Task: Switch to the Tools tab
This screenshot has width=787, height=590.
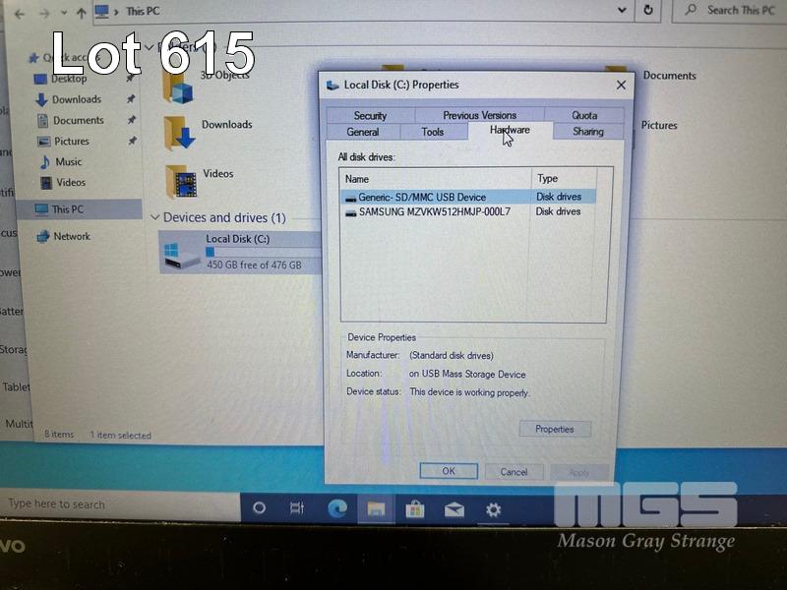Action: tap(433, 132)
